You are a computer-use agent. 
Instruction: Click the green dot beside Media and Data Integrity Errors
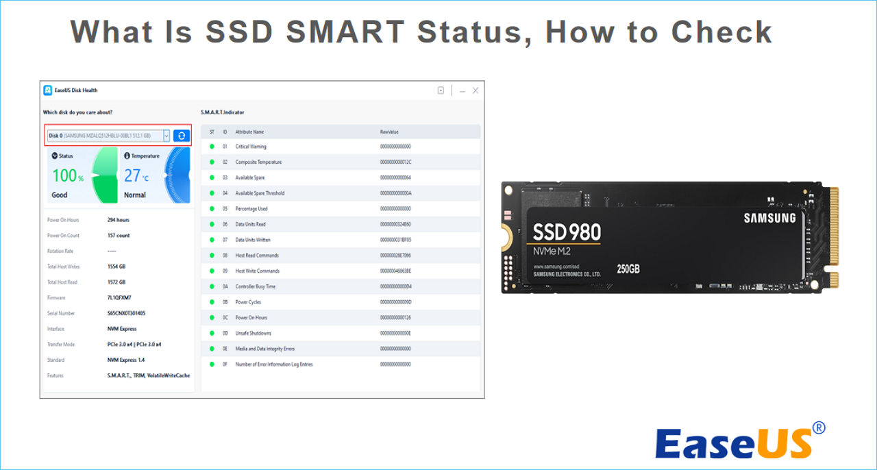[x=211, y=349]
